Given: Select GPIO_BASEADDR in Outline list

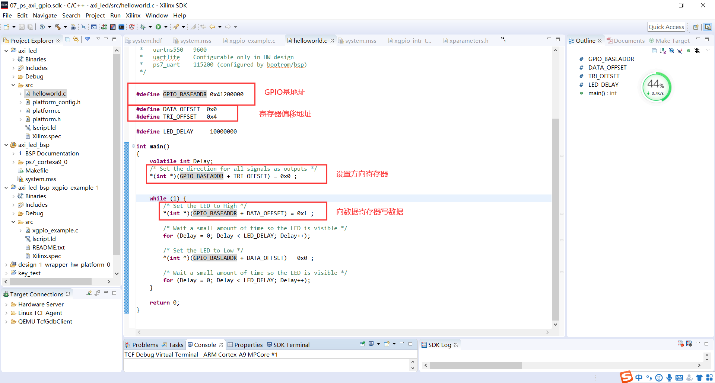Looking at the screenshot, I should click(611, 59).
